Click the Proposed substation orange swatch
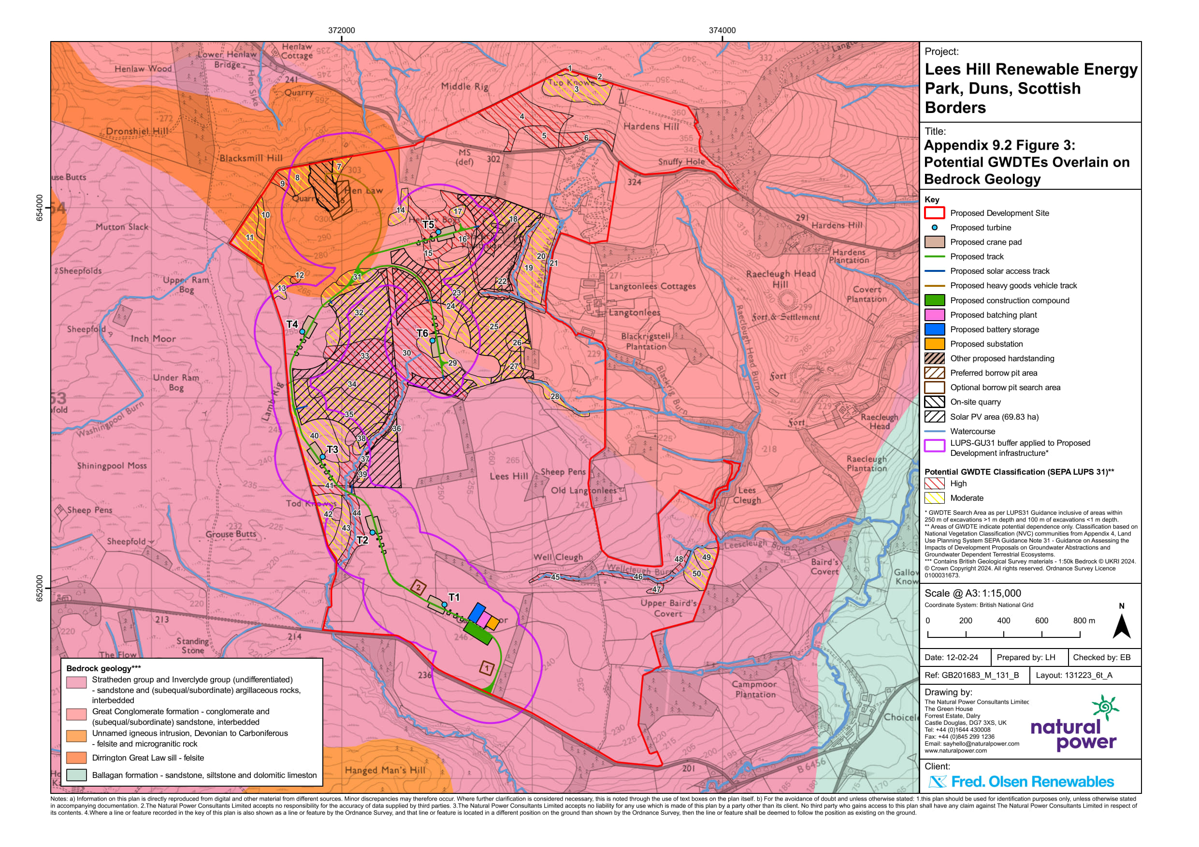 click(934, 344)
